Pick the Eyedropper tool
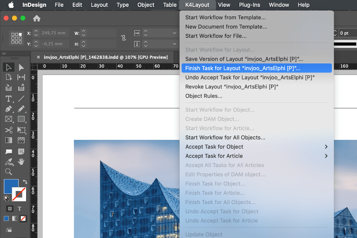 click(x=9, y=162)
